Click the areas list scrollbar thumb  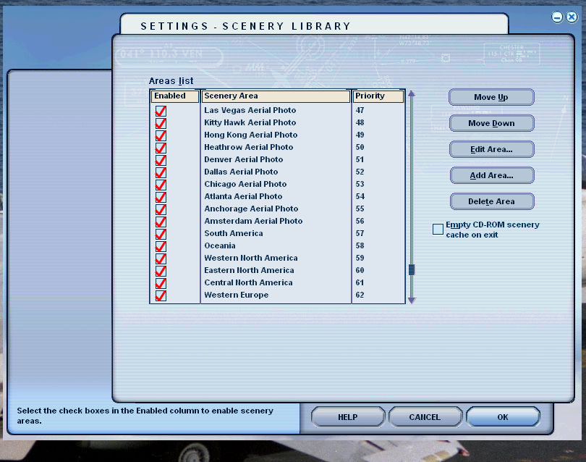click(x=412, y=269)
